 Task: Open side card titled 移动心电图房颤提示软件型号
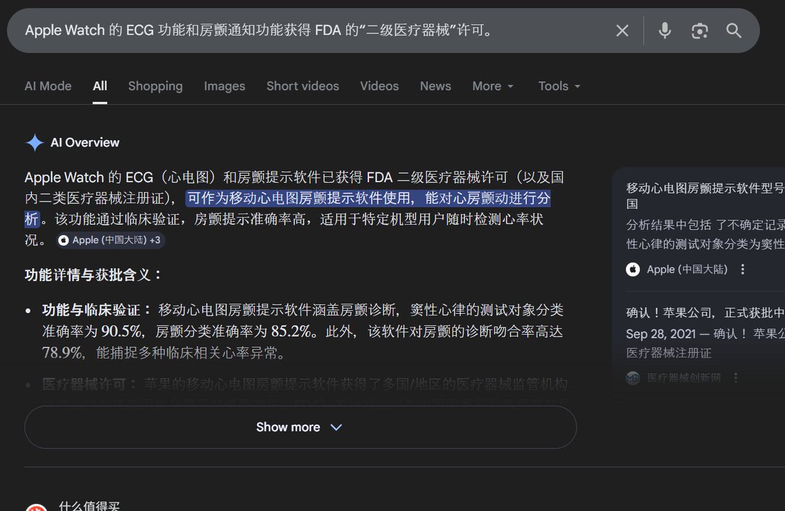click(x=705, y=196)
